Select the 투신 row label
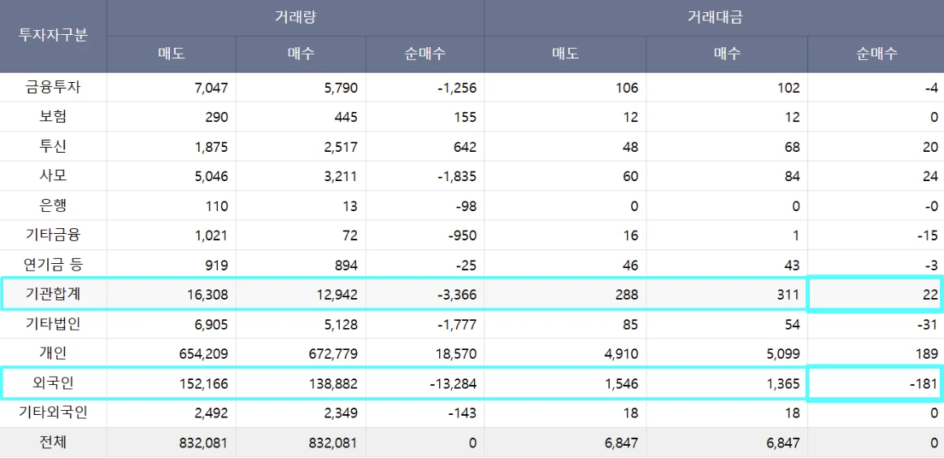The width and height of the screenshot is (944, 458). pyautogui.click(x=53, y=146)
